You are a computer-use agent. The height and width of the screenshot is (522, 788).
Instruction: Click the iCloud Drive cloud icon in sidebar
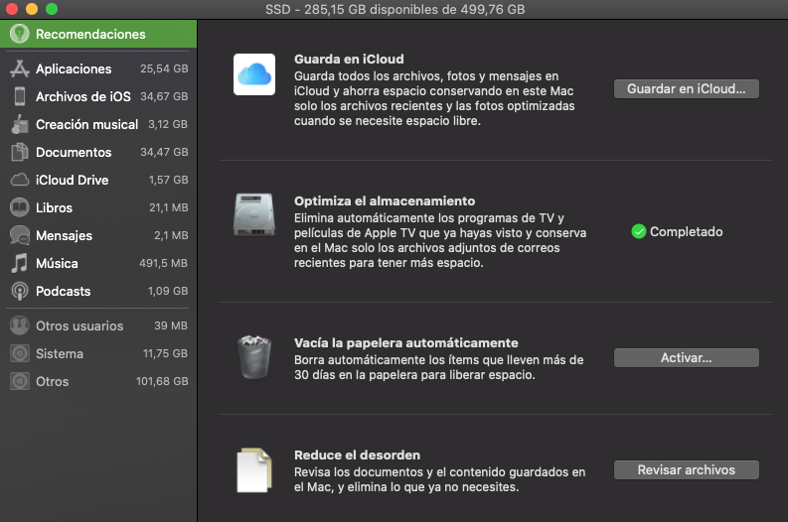(20, 180)
